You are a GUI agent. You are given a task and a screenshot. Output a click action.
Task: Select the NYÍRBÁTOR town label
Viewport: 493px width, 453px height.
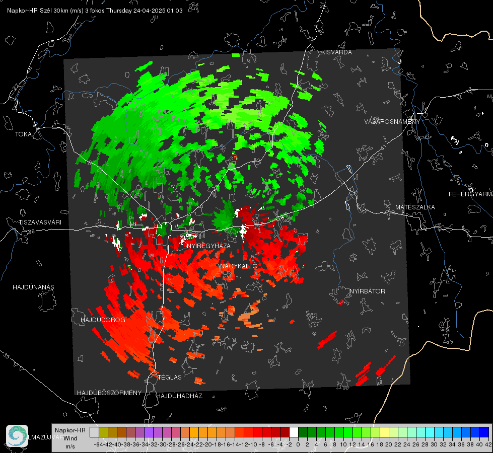pyautogui.click(x=367, y=291)
